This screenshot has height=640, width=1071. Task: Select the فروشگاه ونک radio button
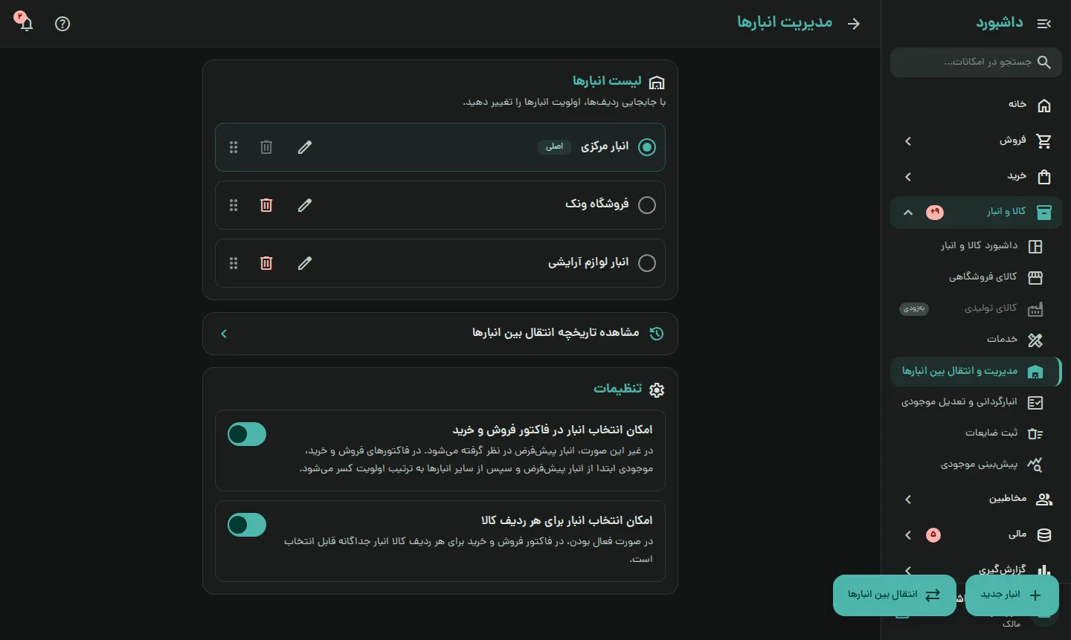coord(647,205)
